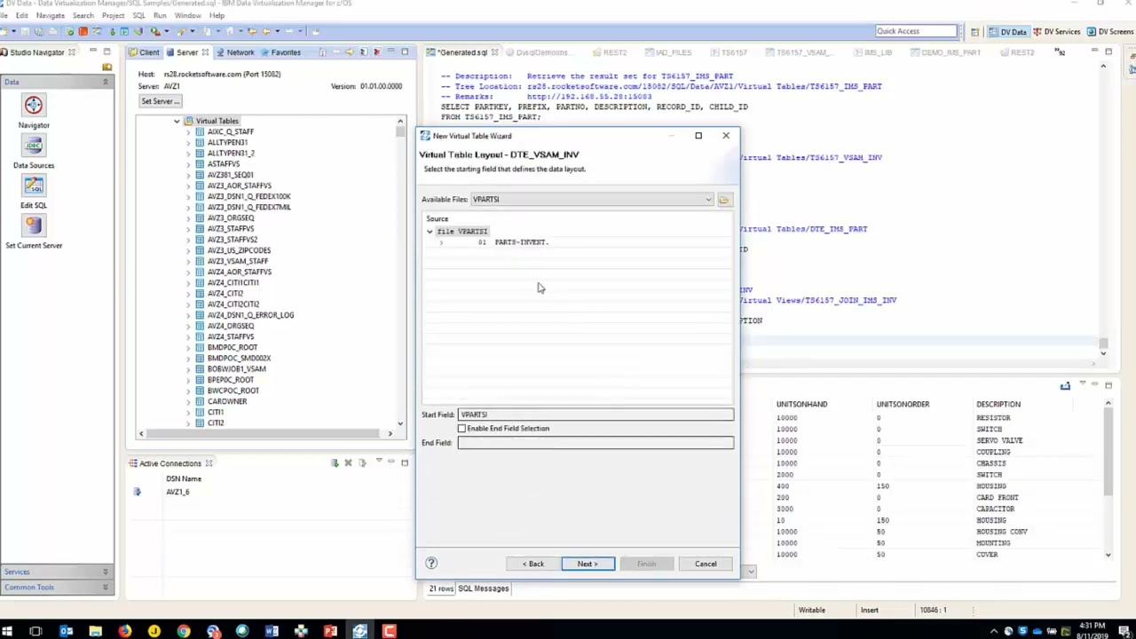The height and width of the screenshot is (639, 1136).
Task: Open the Navigate menu
Action: [50, 16]
